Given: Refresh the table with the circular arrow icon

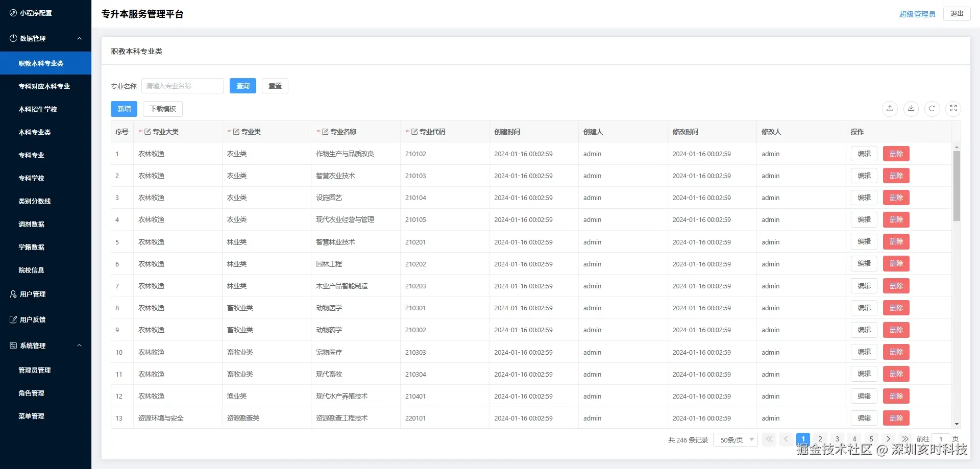Looking at the screenshot, I should (x=932, y=108).
